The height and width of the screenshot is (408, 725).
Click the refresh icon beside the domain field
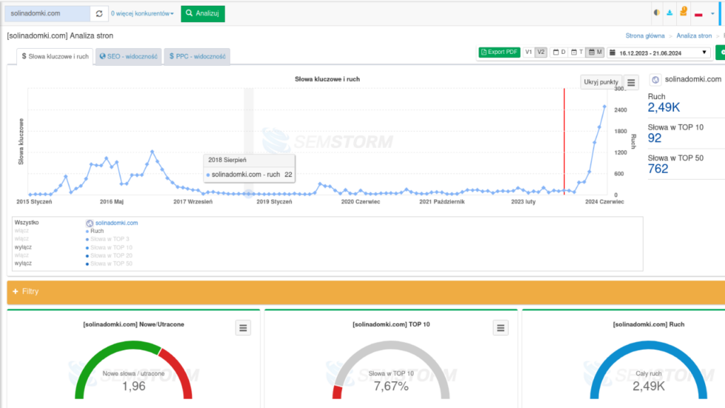(x=99, y=13)
